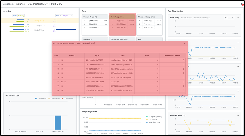Click more options in the Top 10 SQL popup
Viewport: 245px width, 136px height.
coord(184,50)
